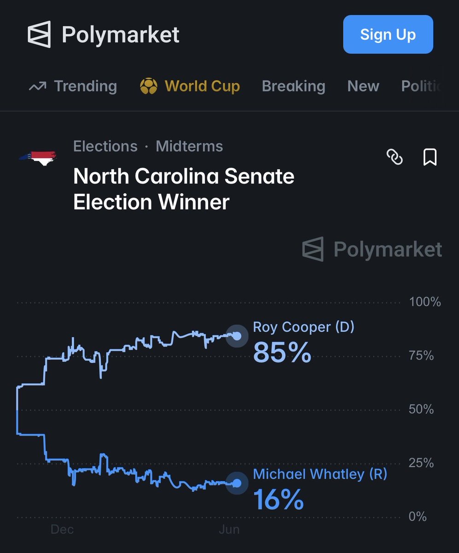Click the Polymarket wordmark in header

pos(121,35)
